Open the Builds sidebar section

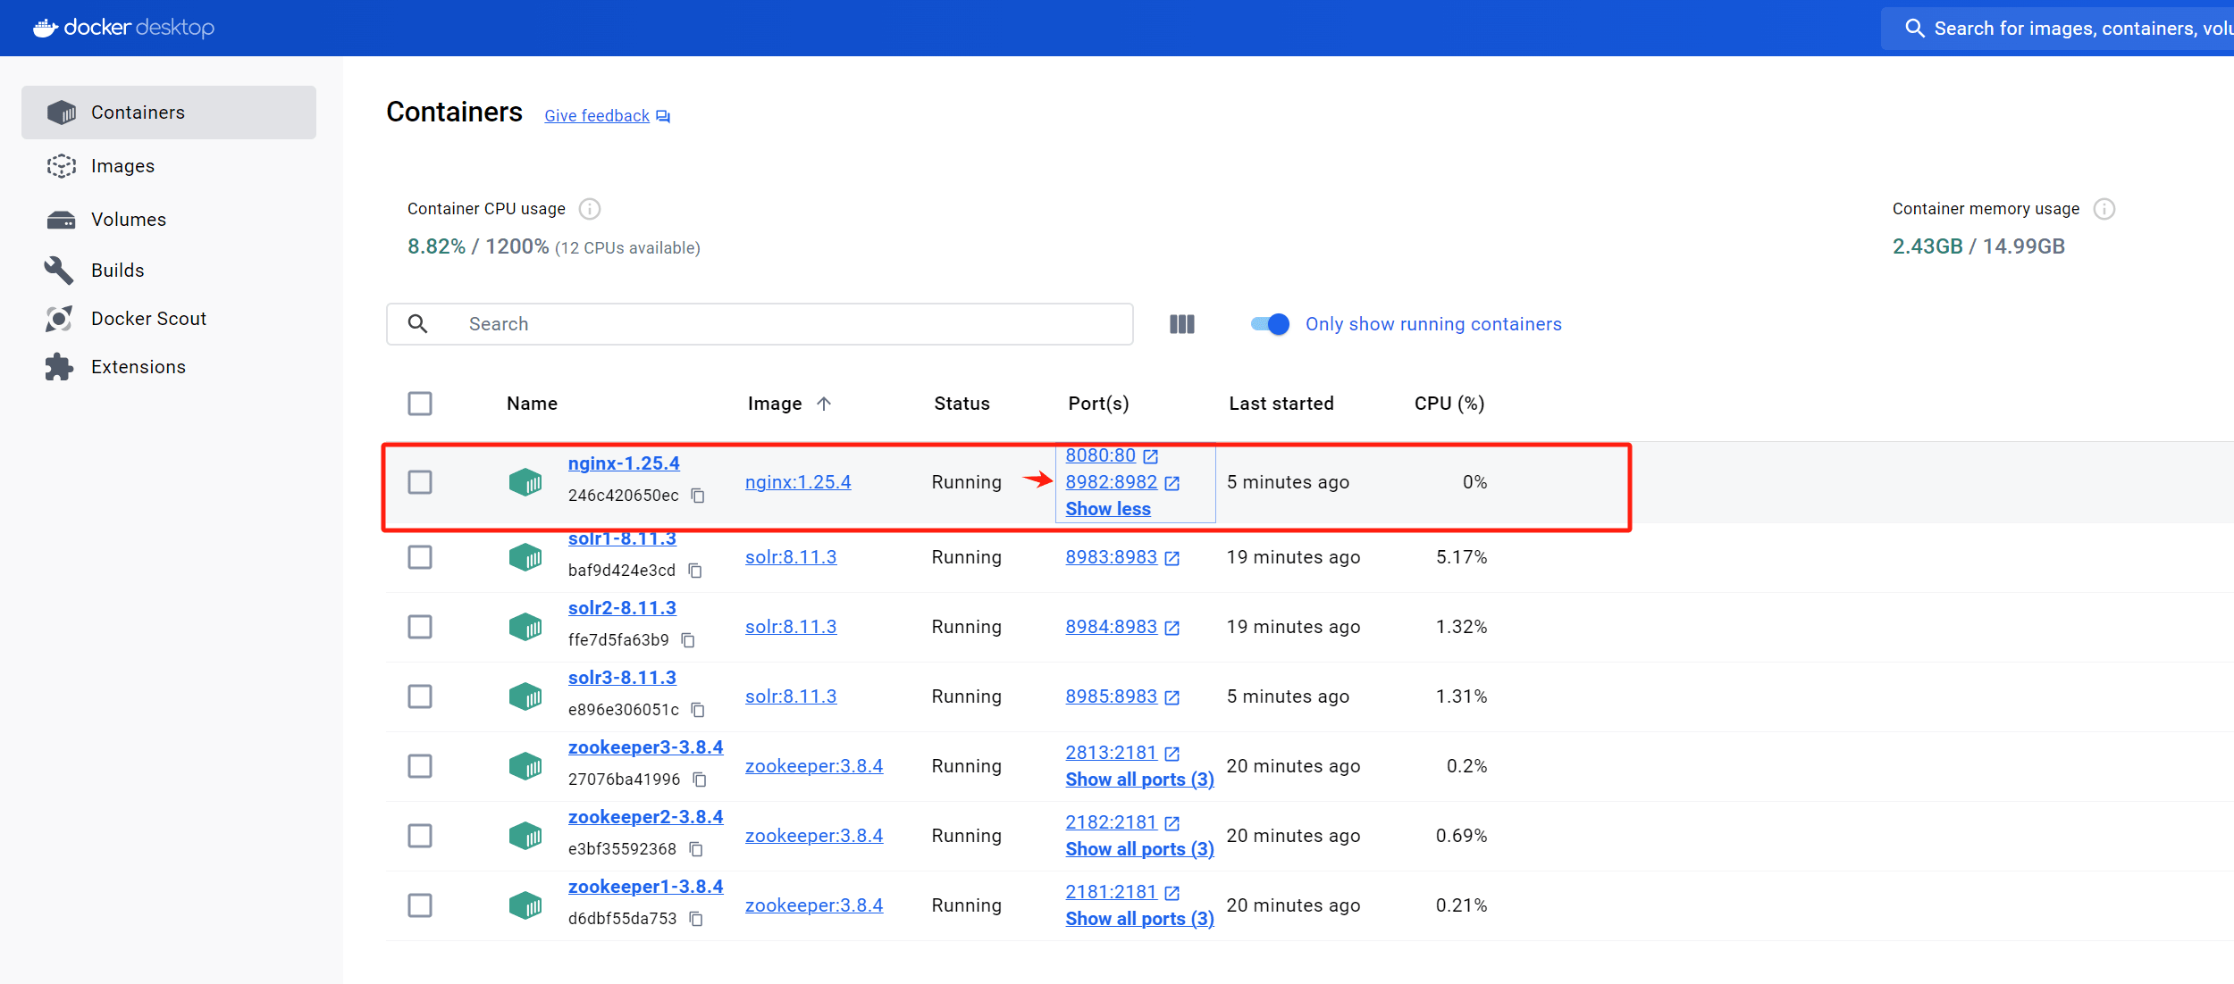tap(169, 271)
